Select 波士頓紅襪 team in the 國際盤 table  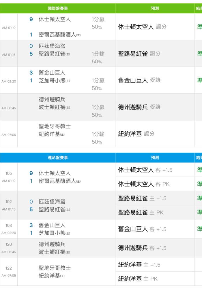[54, 107]
